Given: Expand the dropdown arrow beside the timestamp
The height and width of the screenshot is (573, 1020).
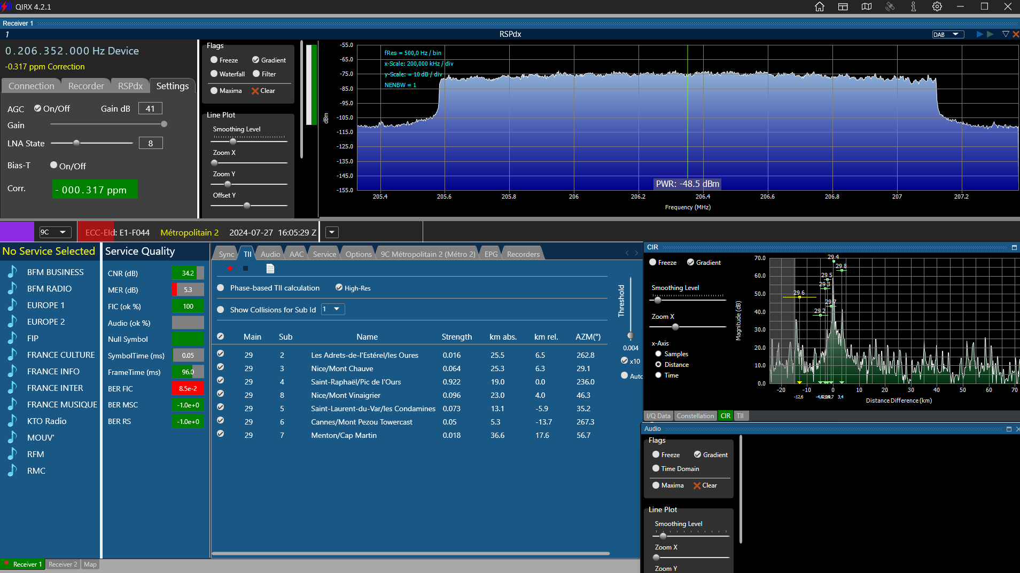Looking at the screenshot, I should (332, 232).
